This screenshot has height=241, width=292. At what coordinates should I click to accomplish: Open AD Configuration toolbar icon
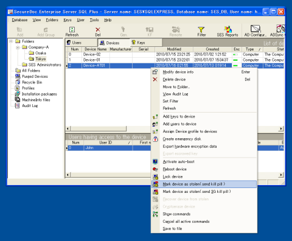click(255, 29)
